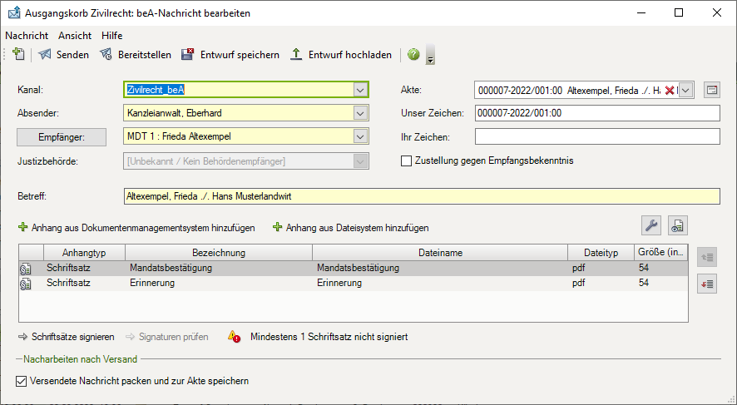Click Mandatsbestätigung in Dateiname column
This screenshot has height=405, width=737.
(x=358, y=268)
